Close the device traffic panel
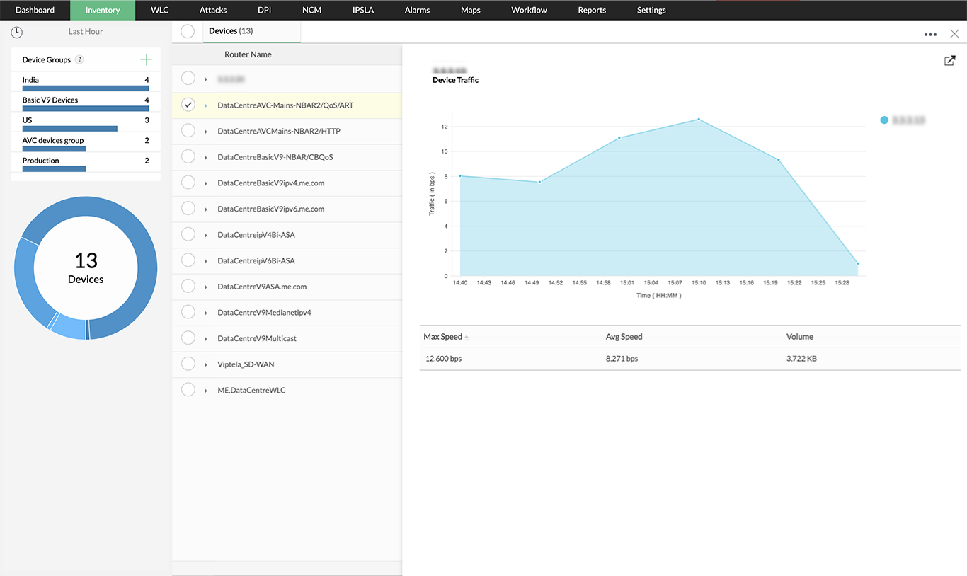 click(x=954, y=34)
